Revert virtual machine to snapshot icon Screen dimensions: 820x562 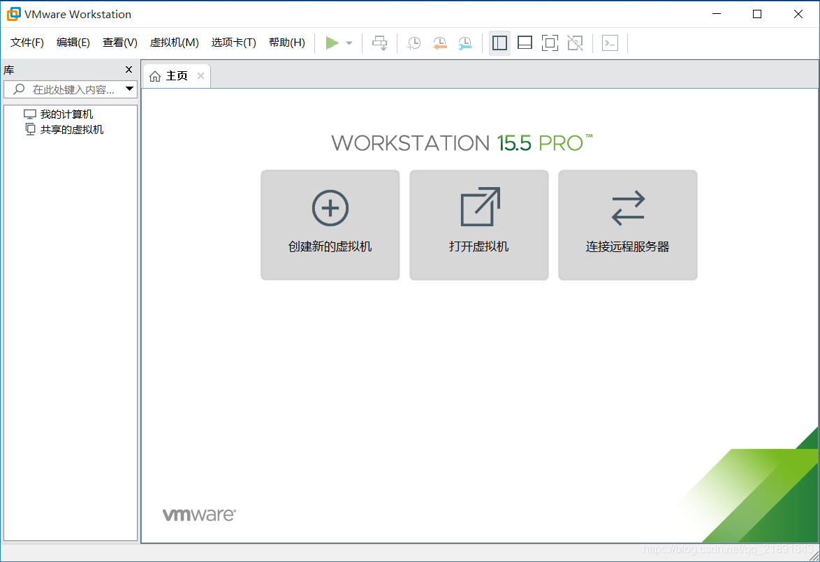[440, 43]
